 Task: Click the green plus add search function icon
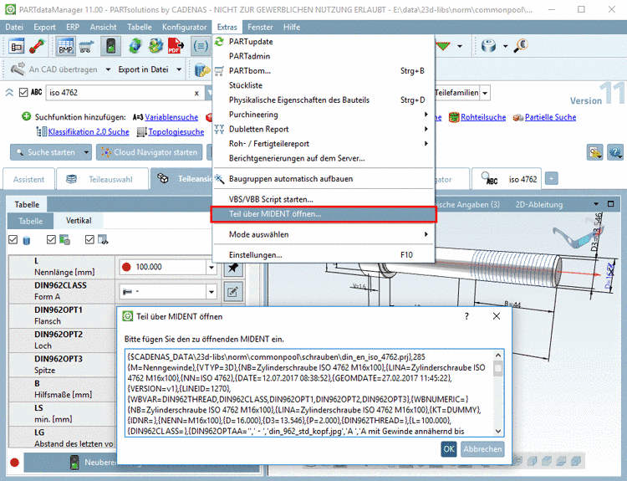(26, 116)
